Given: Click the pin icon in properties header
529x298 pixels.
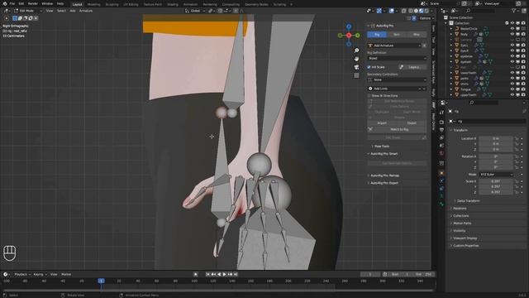Looking at the screenshot, I should (x=524, y=111).
